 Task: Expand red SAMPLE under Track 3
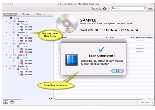coord(14,52)
